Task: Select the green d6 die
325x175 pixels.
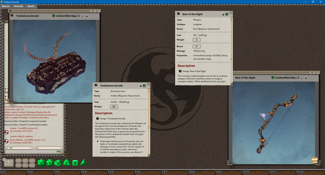Action: tap(75, 163)
